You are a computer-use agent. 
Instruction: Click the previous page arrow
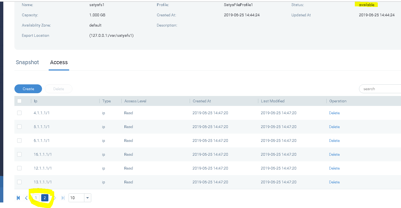[x=26, y=198]
